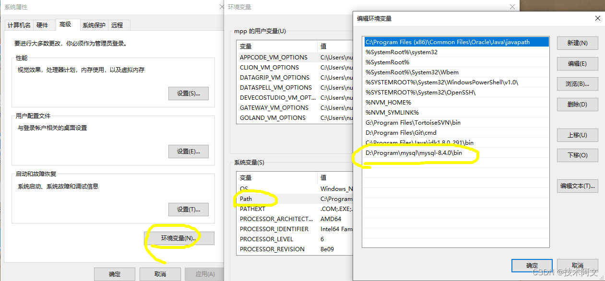Select GOLAND_VM_OPTIONS user variable

pyautogui.click(x=295, y=118)
